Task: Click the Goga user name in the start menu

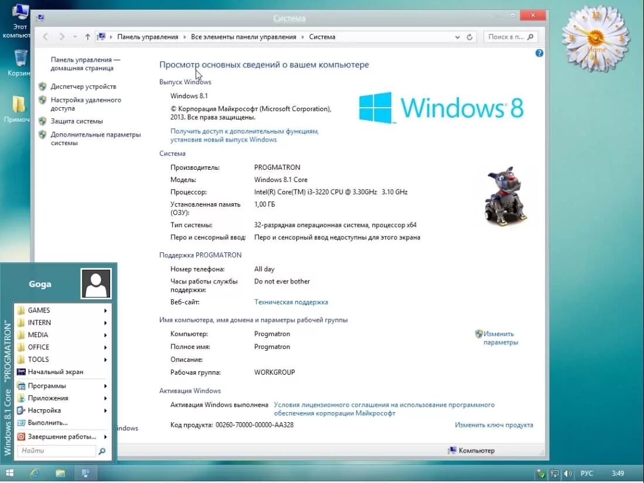Action: point(40,284)
